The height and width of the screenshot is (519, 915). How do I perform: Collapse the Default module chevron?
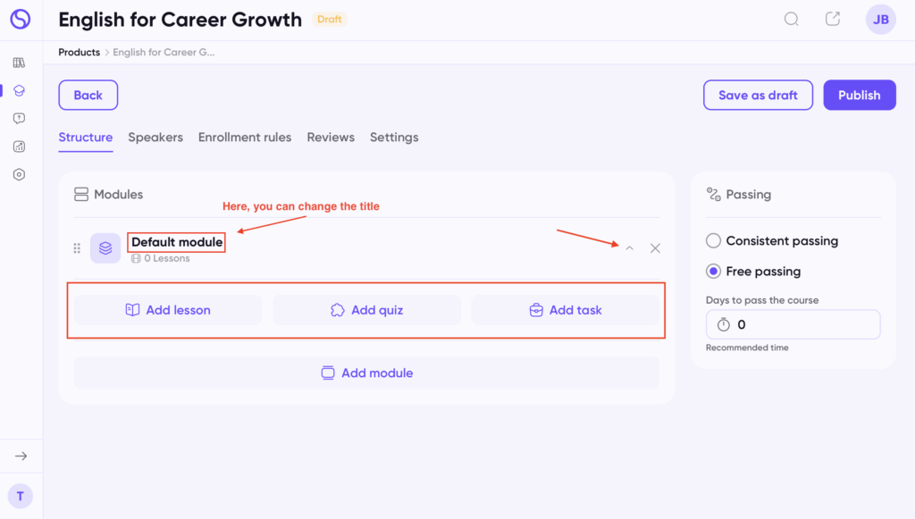pyautogui.click(x=630, y=248)
